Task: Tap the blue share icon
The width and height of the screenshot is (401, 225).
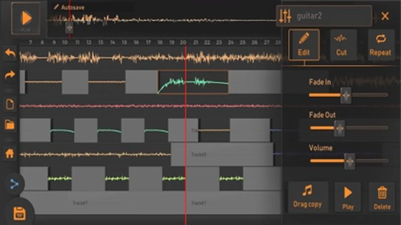Action: (14, 184)
